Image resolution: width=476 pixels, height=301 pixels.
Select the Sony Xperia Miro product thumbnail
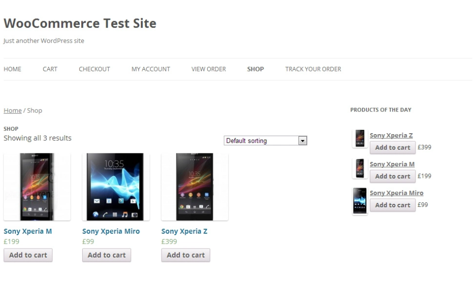click(x=116, y=187)
